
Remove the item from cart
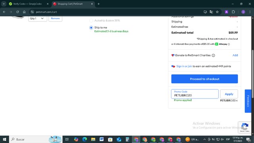point(55,18)
